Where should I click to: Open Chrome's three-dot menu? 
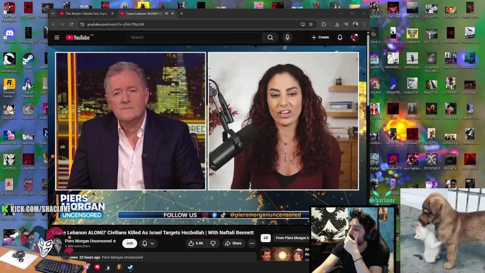(x=364, y=24)
